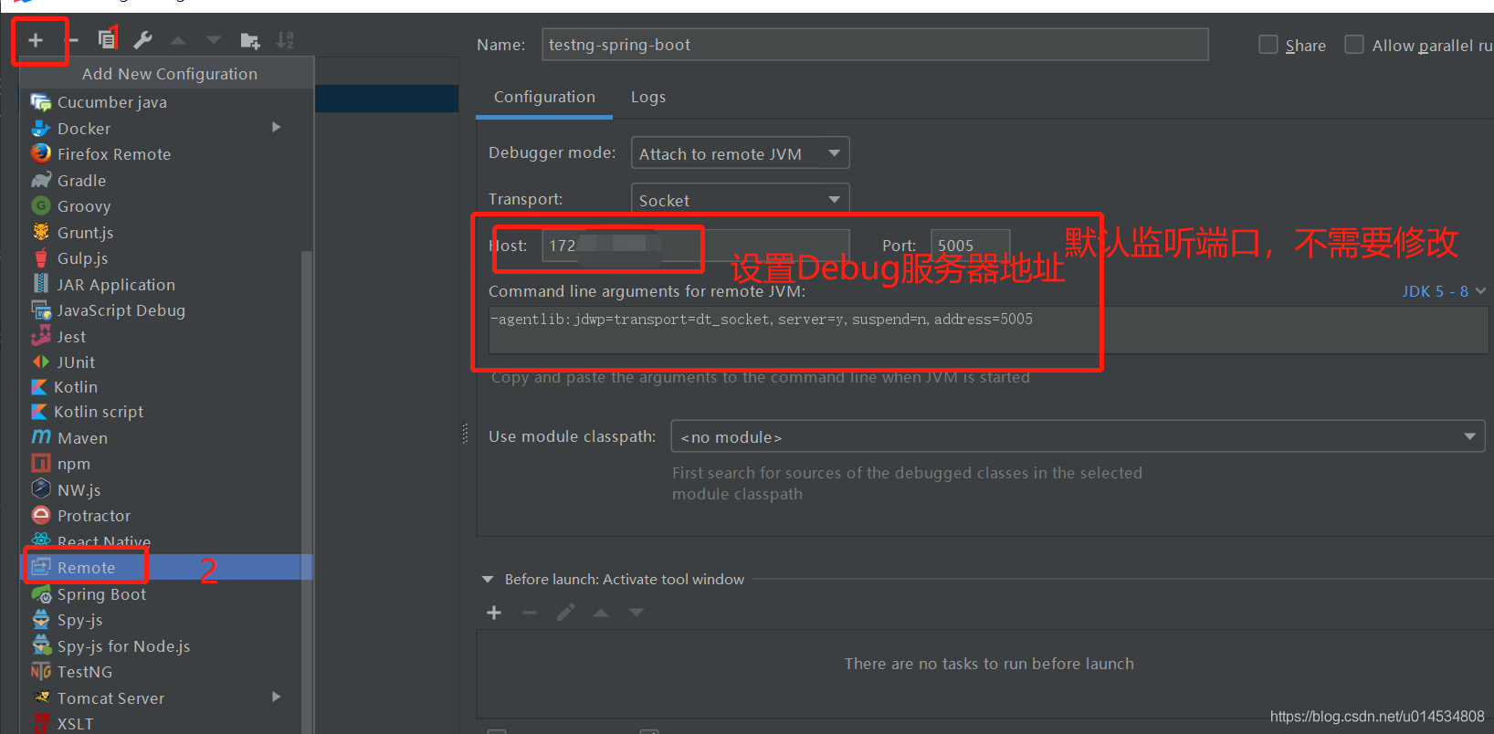Screen dimensions: 1494x734
Task: Collapse the Before launch section
Action: click(487, 580)
